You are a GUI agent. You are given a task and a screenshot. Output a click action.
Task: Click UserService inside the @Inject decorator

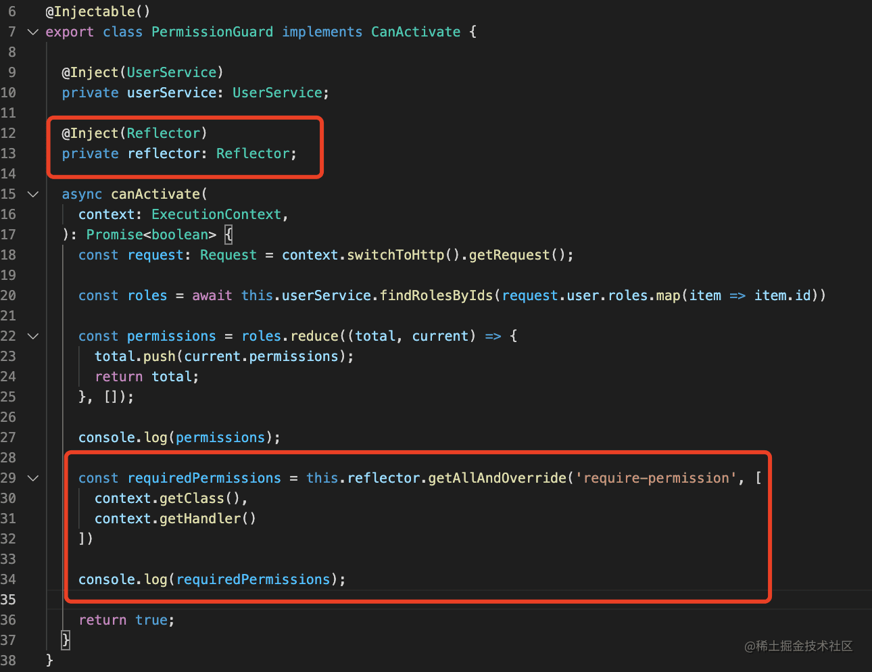point(171,72)
